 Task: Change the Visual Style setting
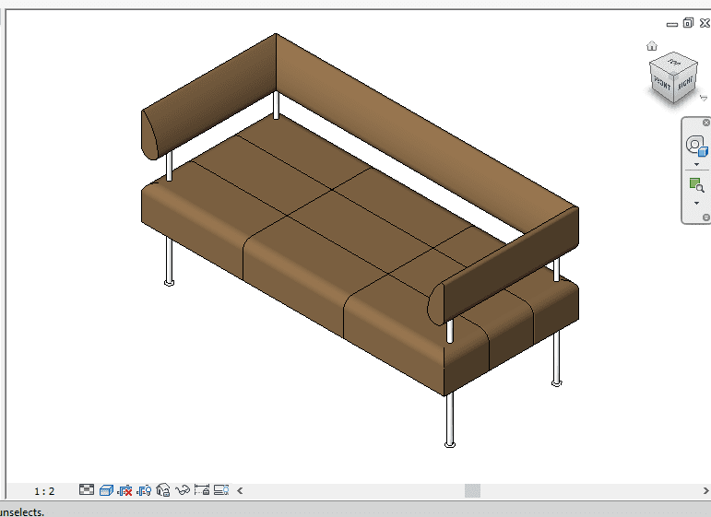[x=106, y=490]
